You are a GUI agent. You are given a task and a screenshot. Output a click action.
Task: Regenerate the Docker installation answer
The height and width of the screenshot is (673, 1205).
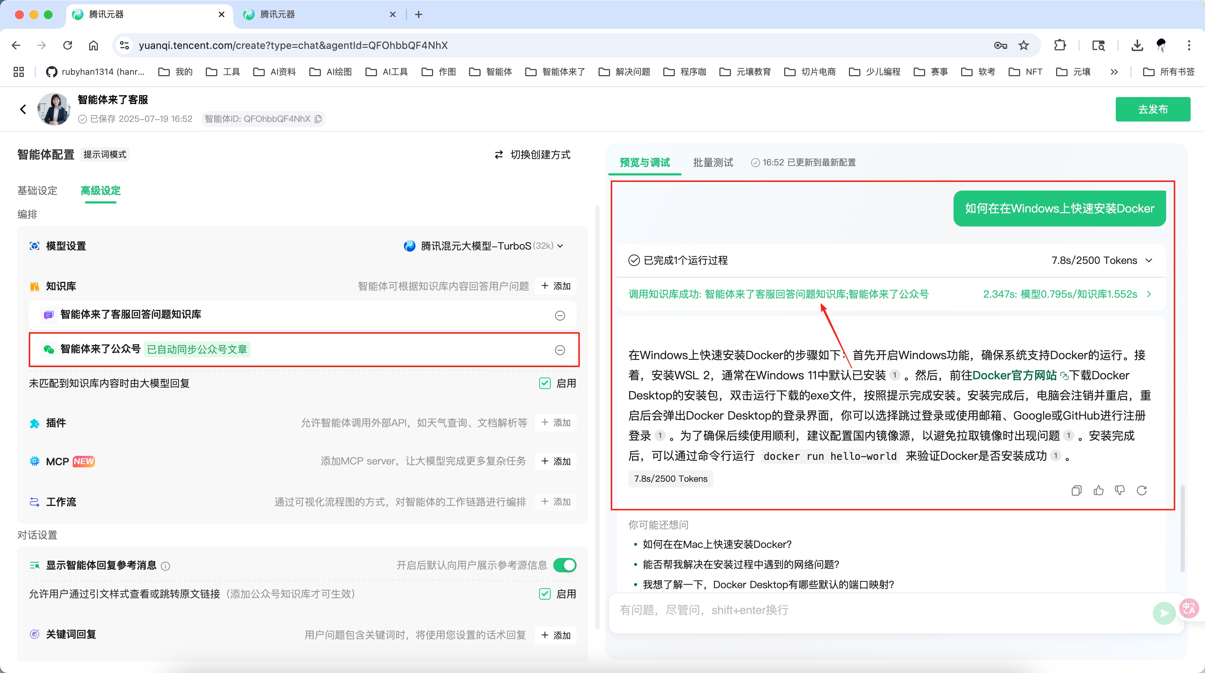[1141, 490]
